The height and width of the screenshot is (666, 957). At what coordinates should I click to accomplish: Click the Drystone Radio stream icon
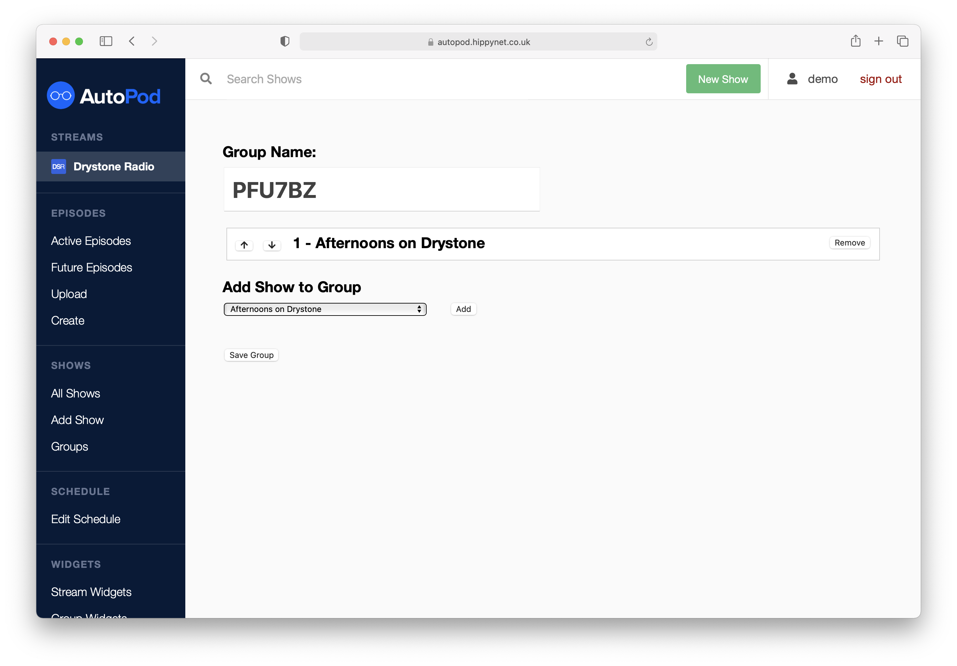point(58,166)
